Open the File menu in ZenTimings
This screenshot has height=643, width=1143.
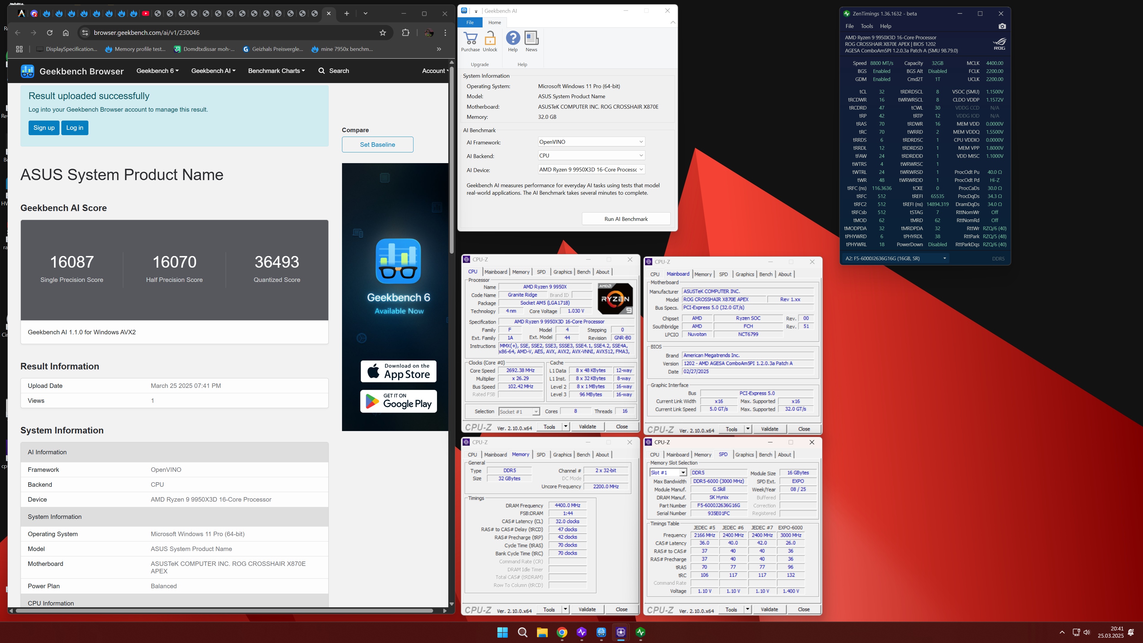[849, 26]
